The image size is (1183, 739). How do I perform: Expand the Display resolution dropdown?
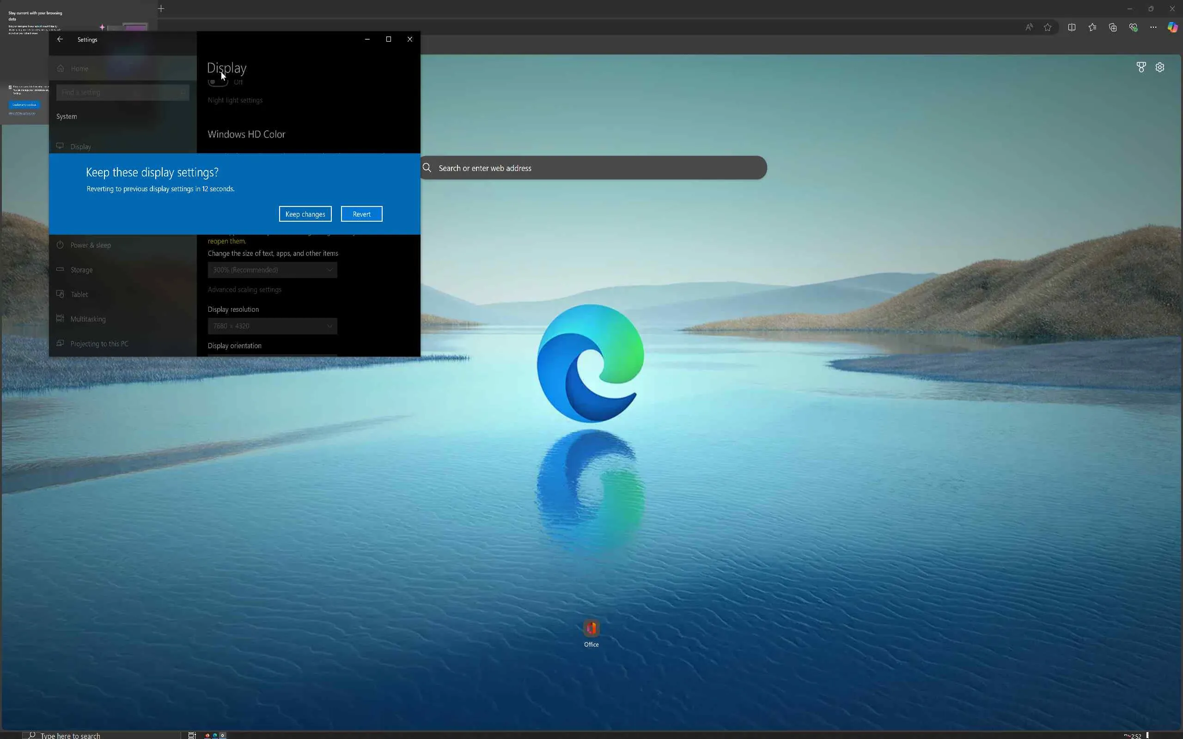click(272, 326)
